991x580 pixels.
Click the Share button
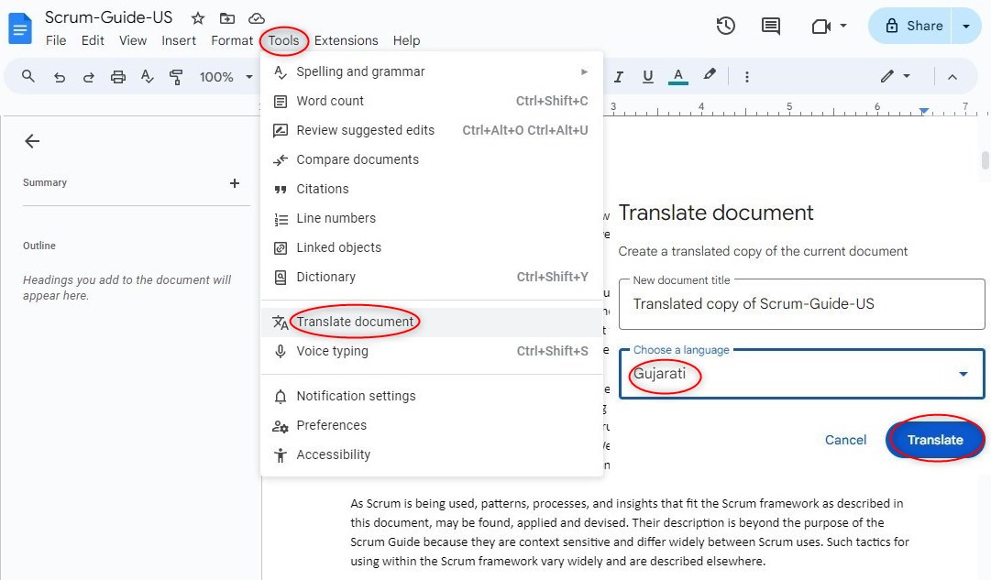coord(910,26)
